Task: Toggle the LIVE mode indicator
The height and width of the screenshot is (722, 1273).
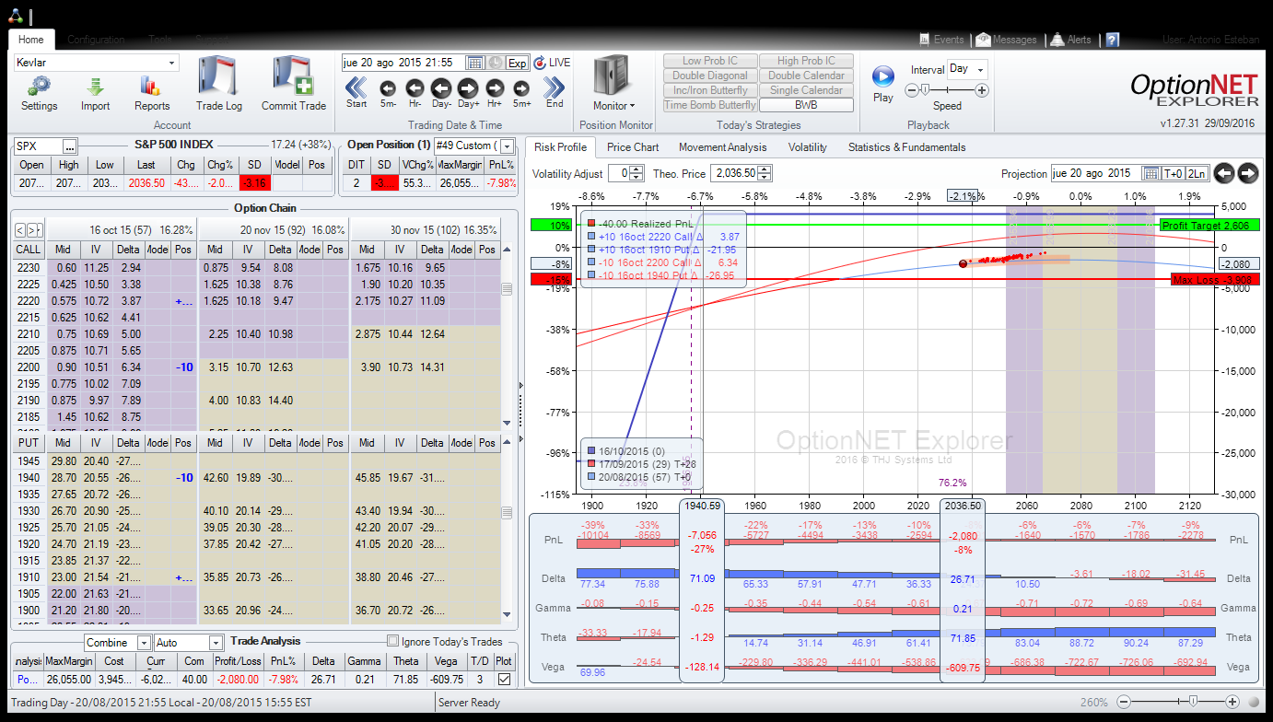Action: coord(553,63)
